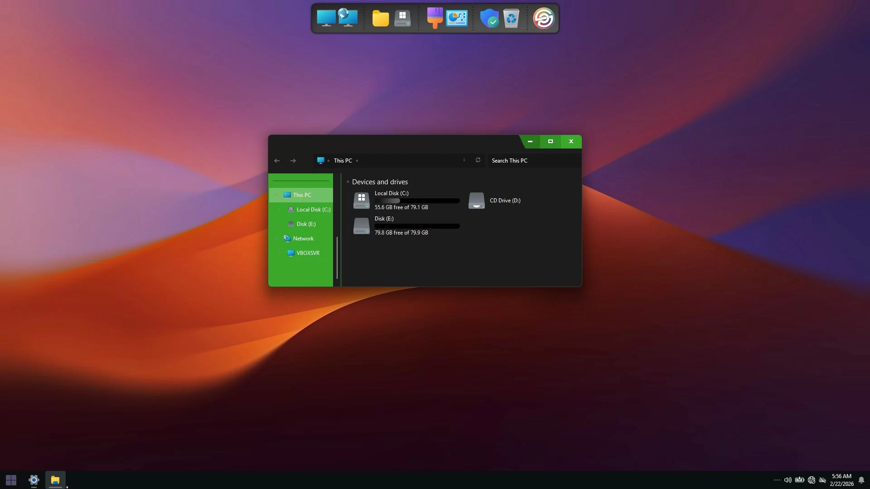Screen dimensions: 870x489
Task: Launch paintbrush personalization icon in dock
Action: pyautogui.click(x=435, y=18)
